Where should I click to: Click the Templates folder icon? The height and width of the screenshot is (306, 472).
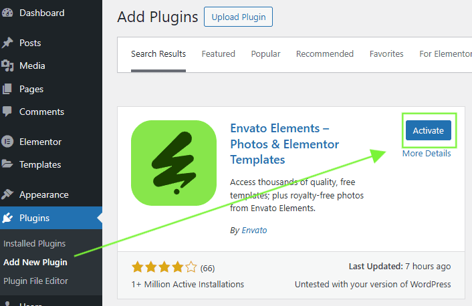(7, 164)
